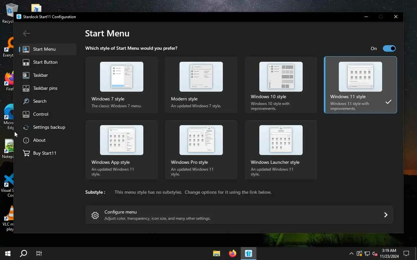Click 'Which style of Start Menu would you prefer?' text
Image resolution: width=417 pixels, height=260 pixels.
pos(131,48)
